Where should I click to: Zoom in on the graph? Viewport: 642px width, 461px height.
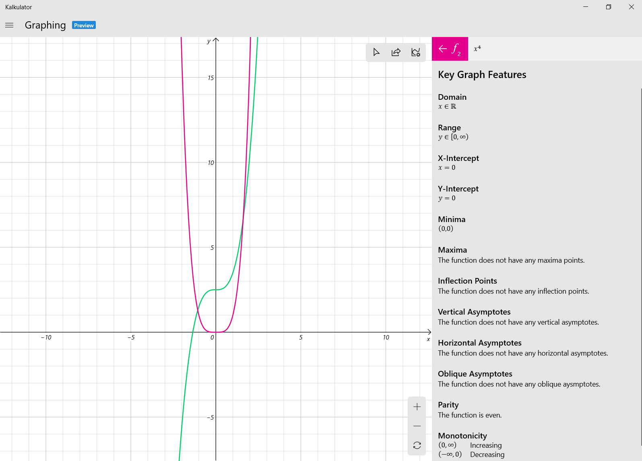coord(417,407)
